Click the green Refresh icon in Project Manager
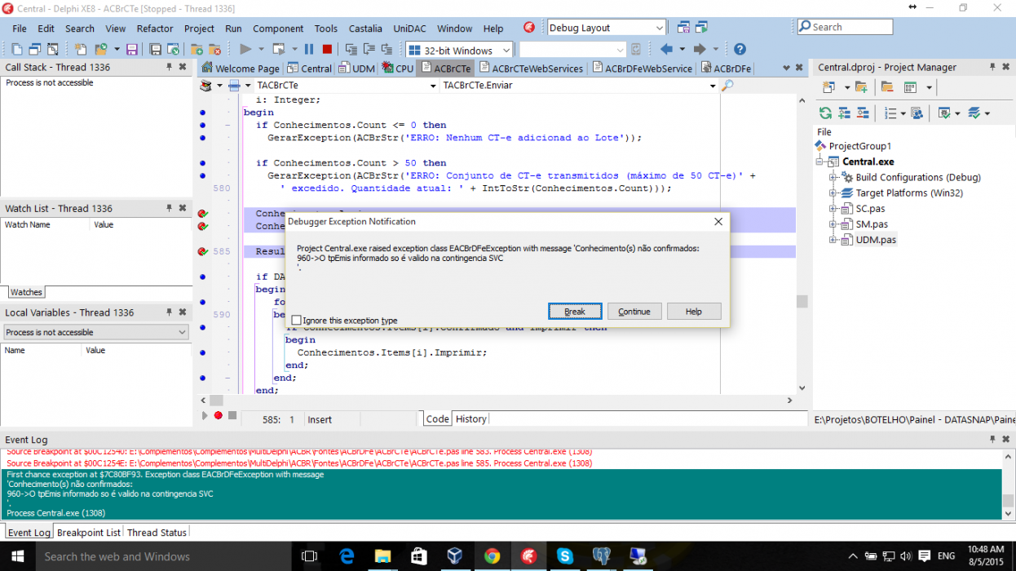The height and width of the screenshot is (571, 1016). [826, 113]
